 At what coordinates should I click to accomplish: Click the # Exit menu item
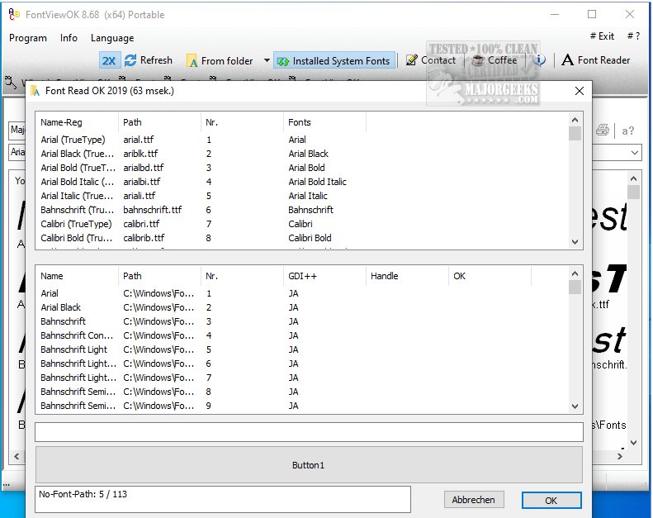pos(602,36)
